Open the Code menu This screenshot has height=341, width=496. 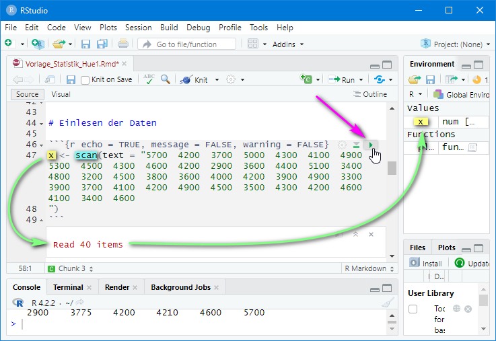click(x=57, y=28)
